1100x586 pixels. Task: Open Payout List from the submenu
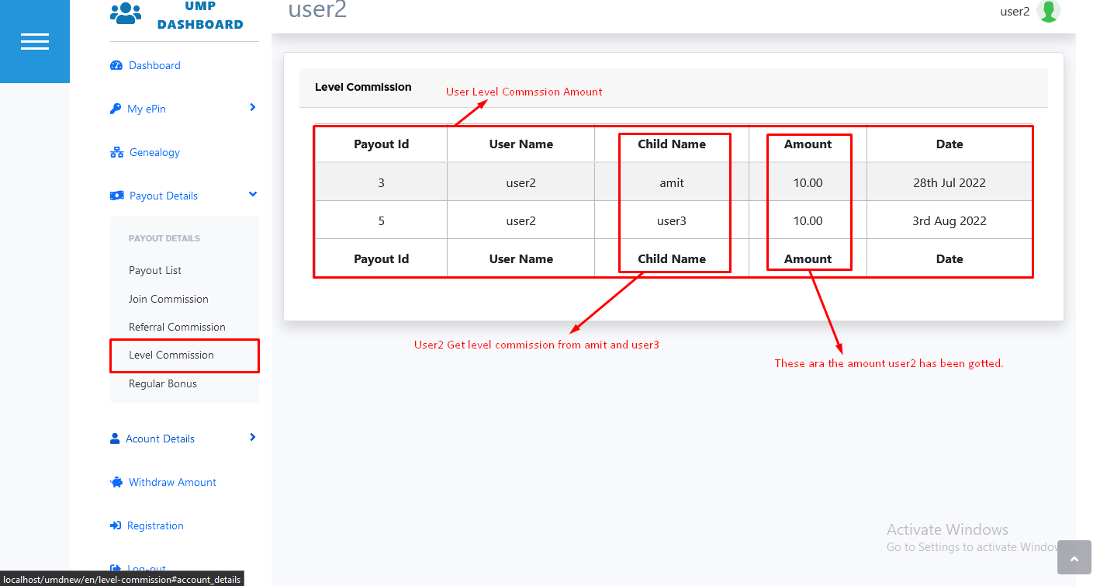[x=155, y=271]
